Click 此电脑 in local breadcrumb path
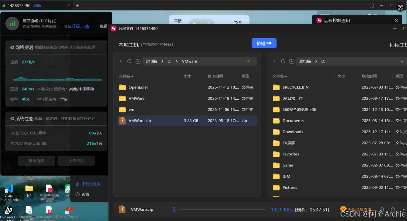Viewport: 407px width, 221px height. click(151, 61)
